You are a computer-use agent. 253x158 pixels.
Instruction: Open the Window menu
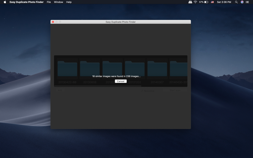[59, 2]
